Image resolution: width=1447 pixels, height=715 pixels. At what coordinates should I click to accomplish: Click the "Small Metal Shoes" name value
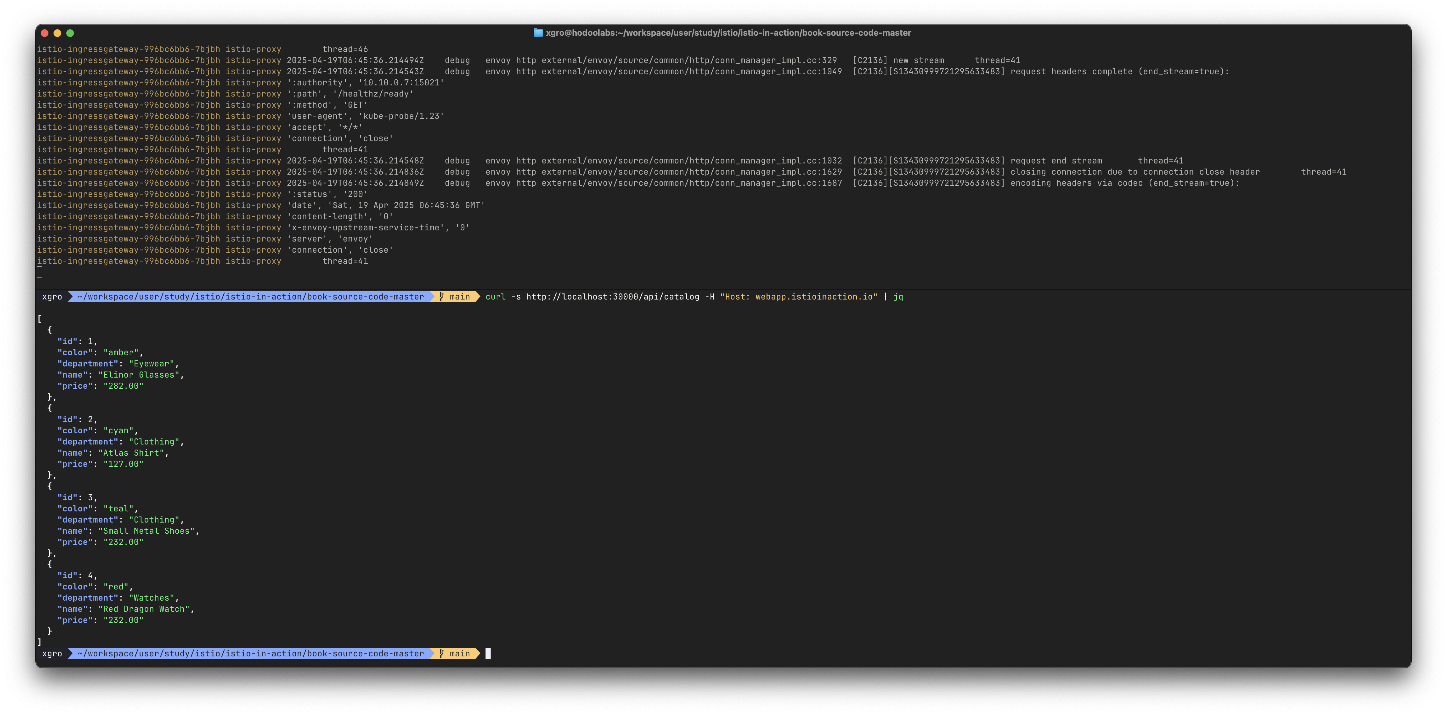[x=147, y=531]
